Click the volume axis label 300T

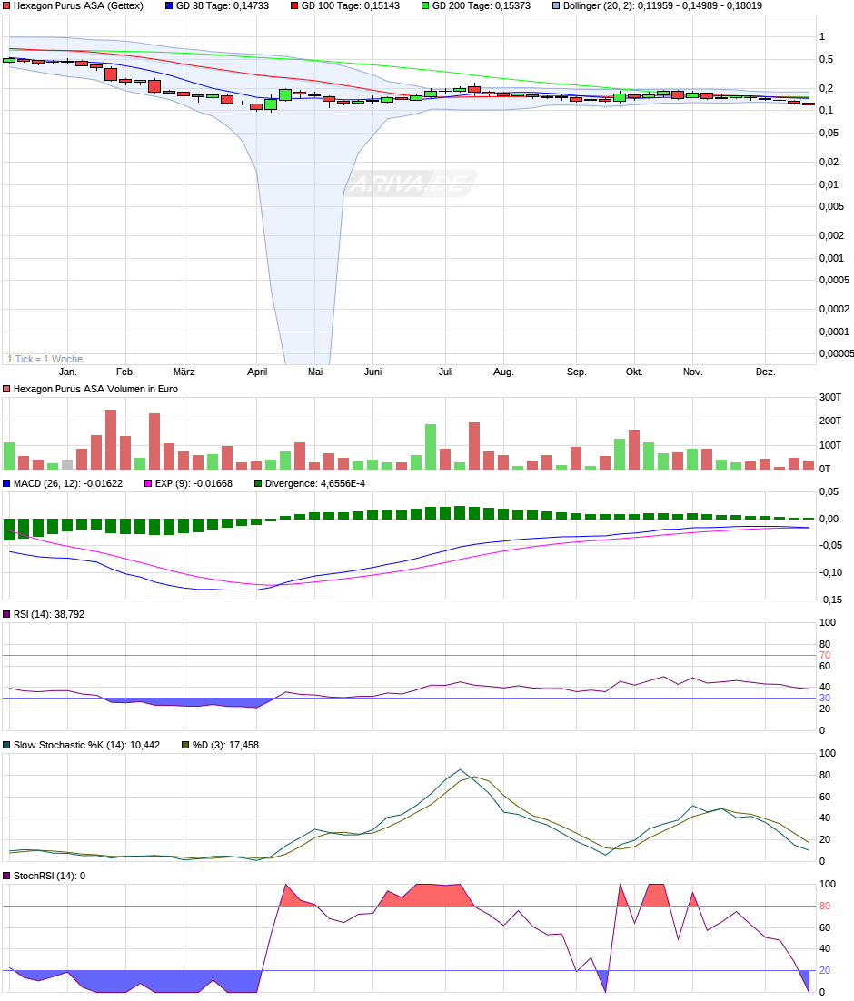pos(829,397)
